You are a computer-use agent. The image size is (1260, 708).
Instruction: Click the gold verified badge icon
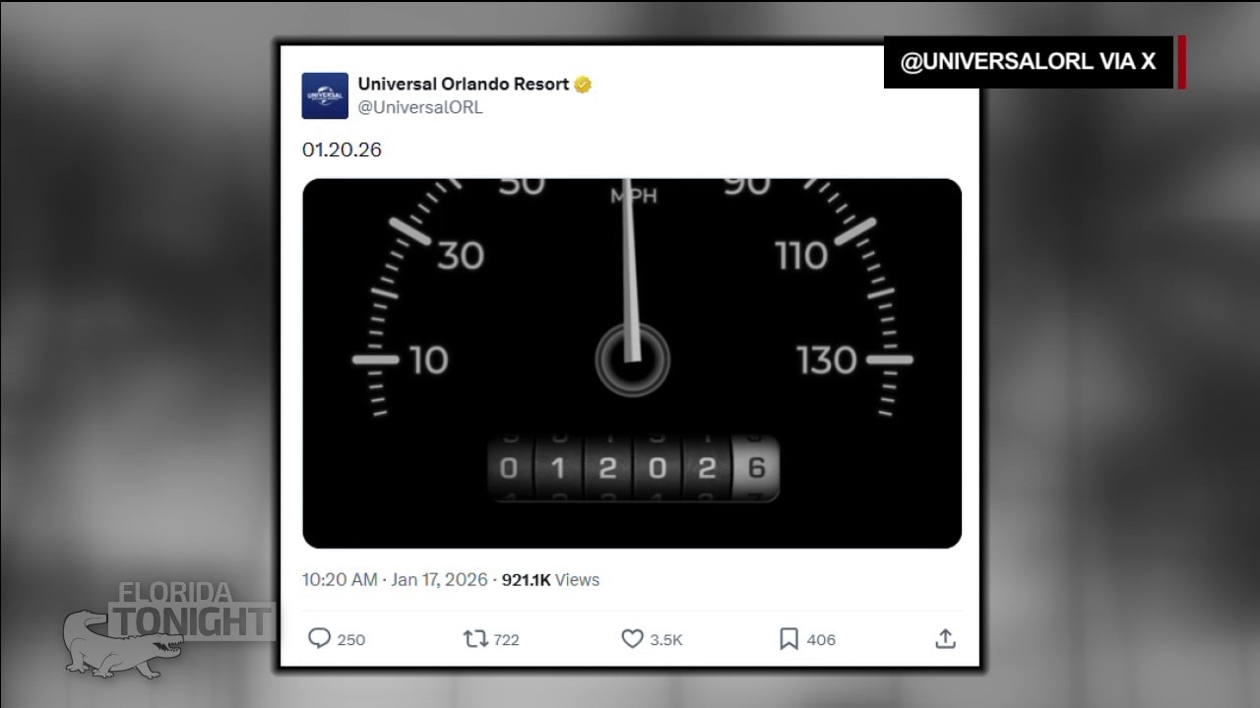[583, 85]
